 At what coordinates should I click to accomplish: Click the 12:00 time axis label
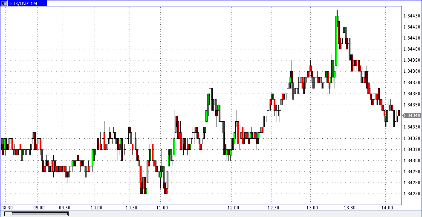233,208
